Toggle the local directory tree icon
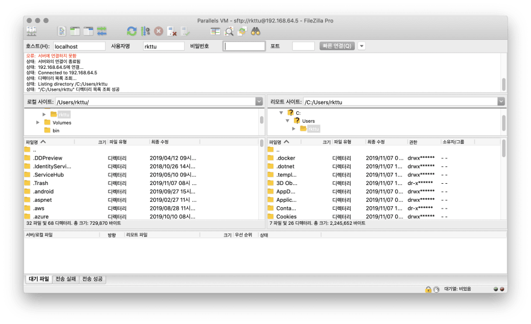531x324 pixels. pos(75,31)
